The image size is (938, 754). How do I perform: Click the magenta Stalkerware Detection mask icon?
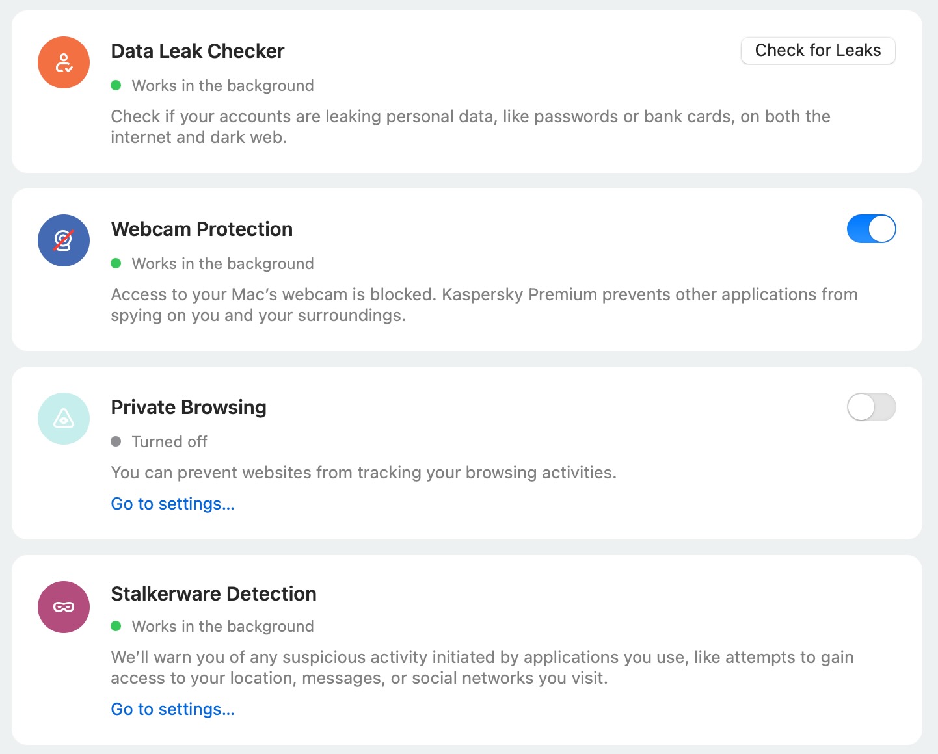[x=64, y=607]
